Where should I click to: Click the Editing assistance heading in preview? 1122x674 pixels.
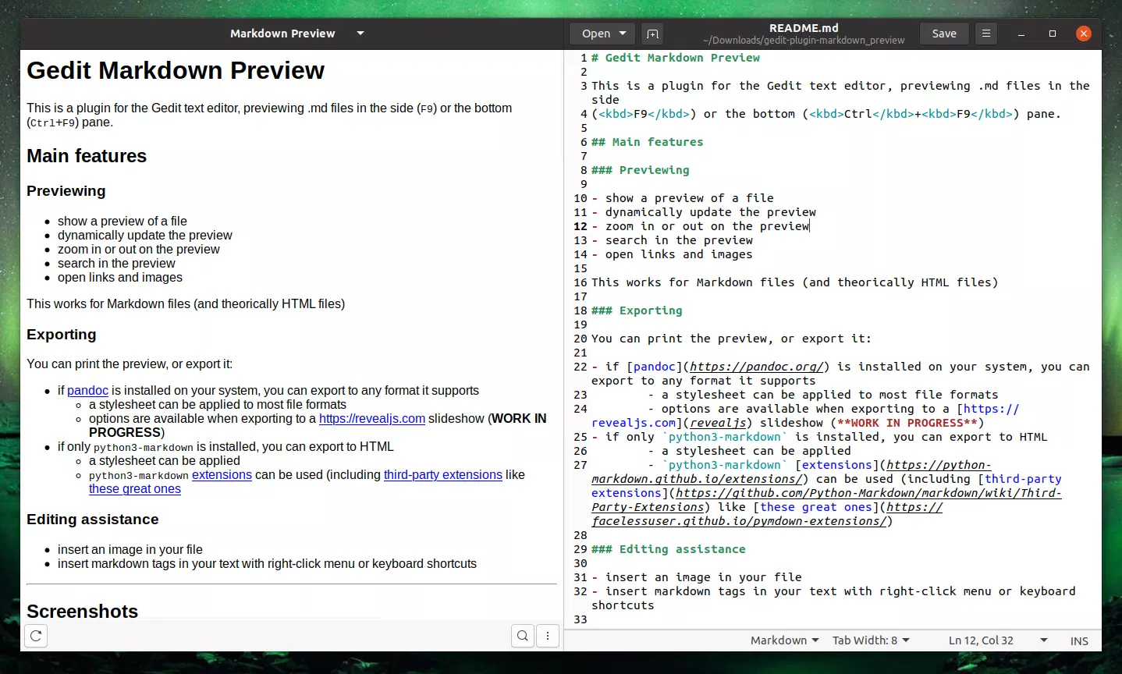tap(92, 520)
